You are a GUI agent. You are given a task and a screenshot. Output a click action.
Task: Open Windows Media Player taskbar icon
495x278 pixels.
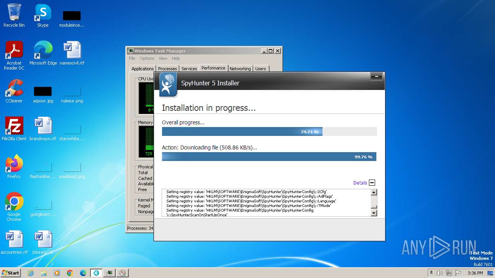pos(57,273)
